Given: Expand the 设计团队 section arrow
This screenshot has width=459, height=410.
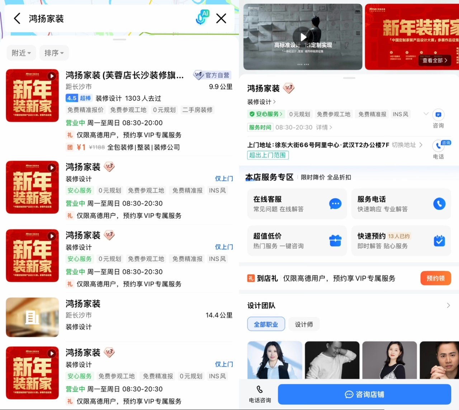Looking at the screenshot, I should coord(448,306).
